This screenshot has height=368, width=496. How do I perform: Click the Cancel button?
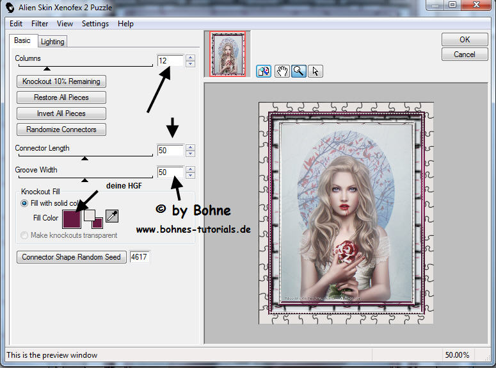coord(465,54)
